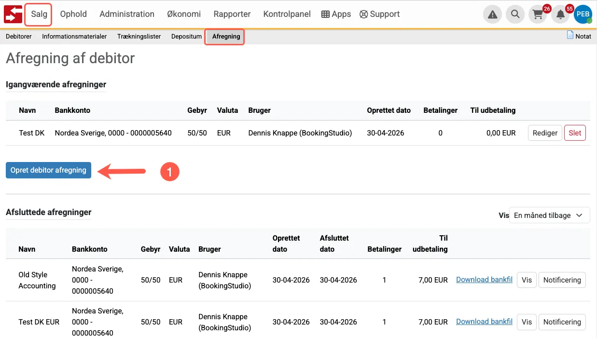Open the Økonomi menu
The height and width of the screenshot is (338, 597).
pyautogui.click(x=184, y=14)
